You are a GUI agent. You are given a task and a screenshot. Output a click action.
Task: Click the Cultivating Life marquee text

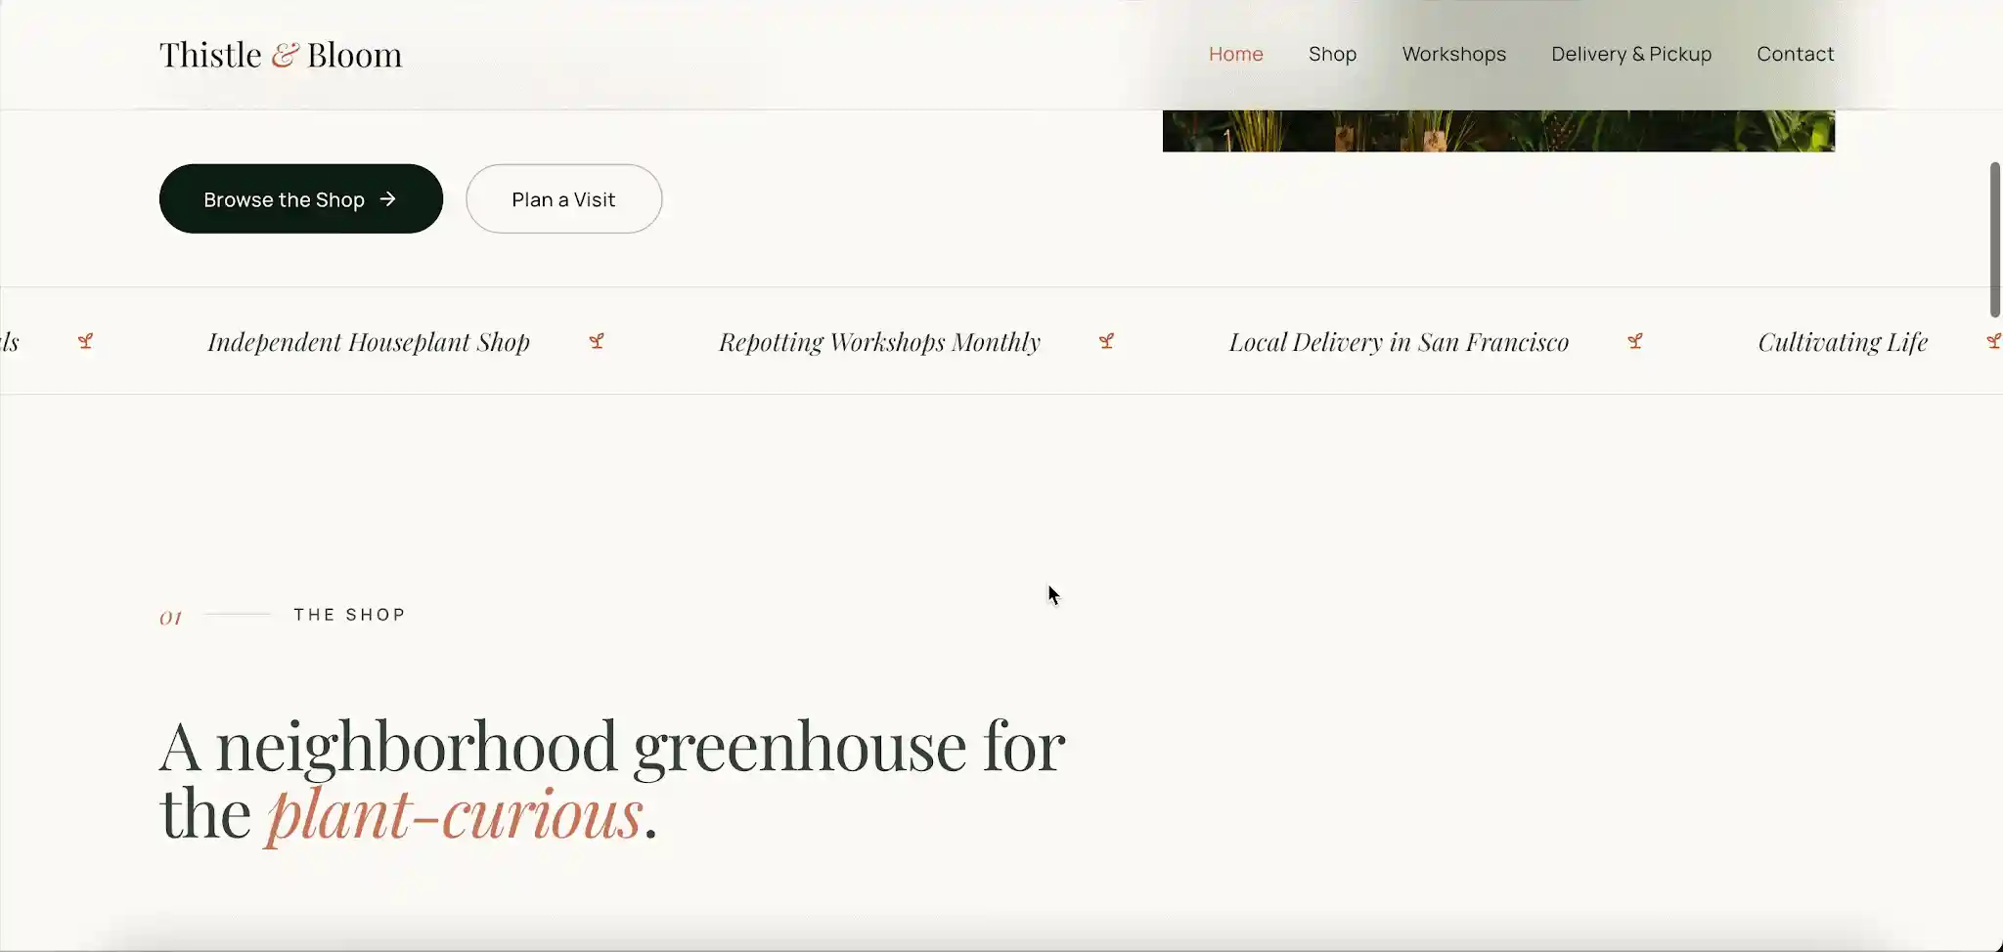(x=1843, y=342)
